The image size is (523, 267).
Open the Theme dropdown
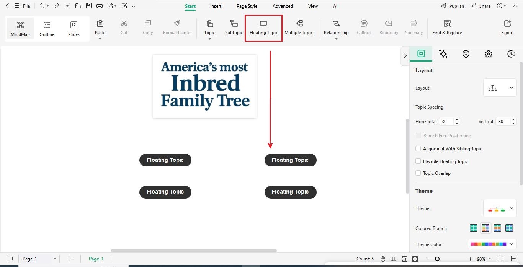click(500, 208)
